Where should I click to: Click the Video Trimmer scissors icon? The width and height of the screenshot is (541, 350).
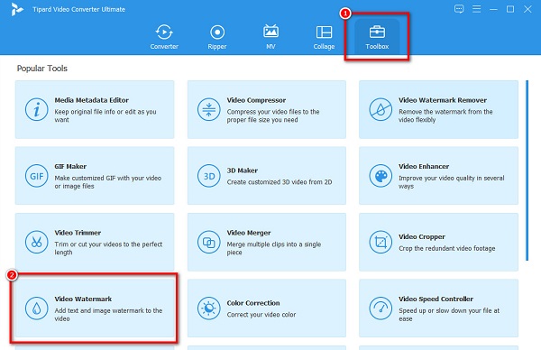[36, 242]
